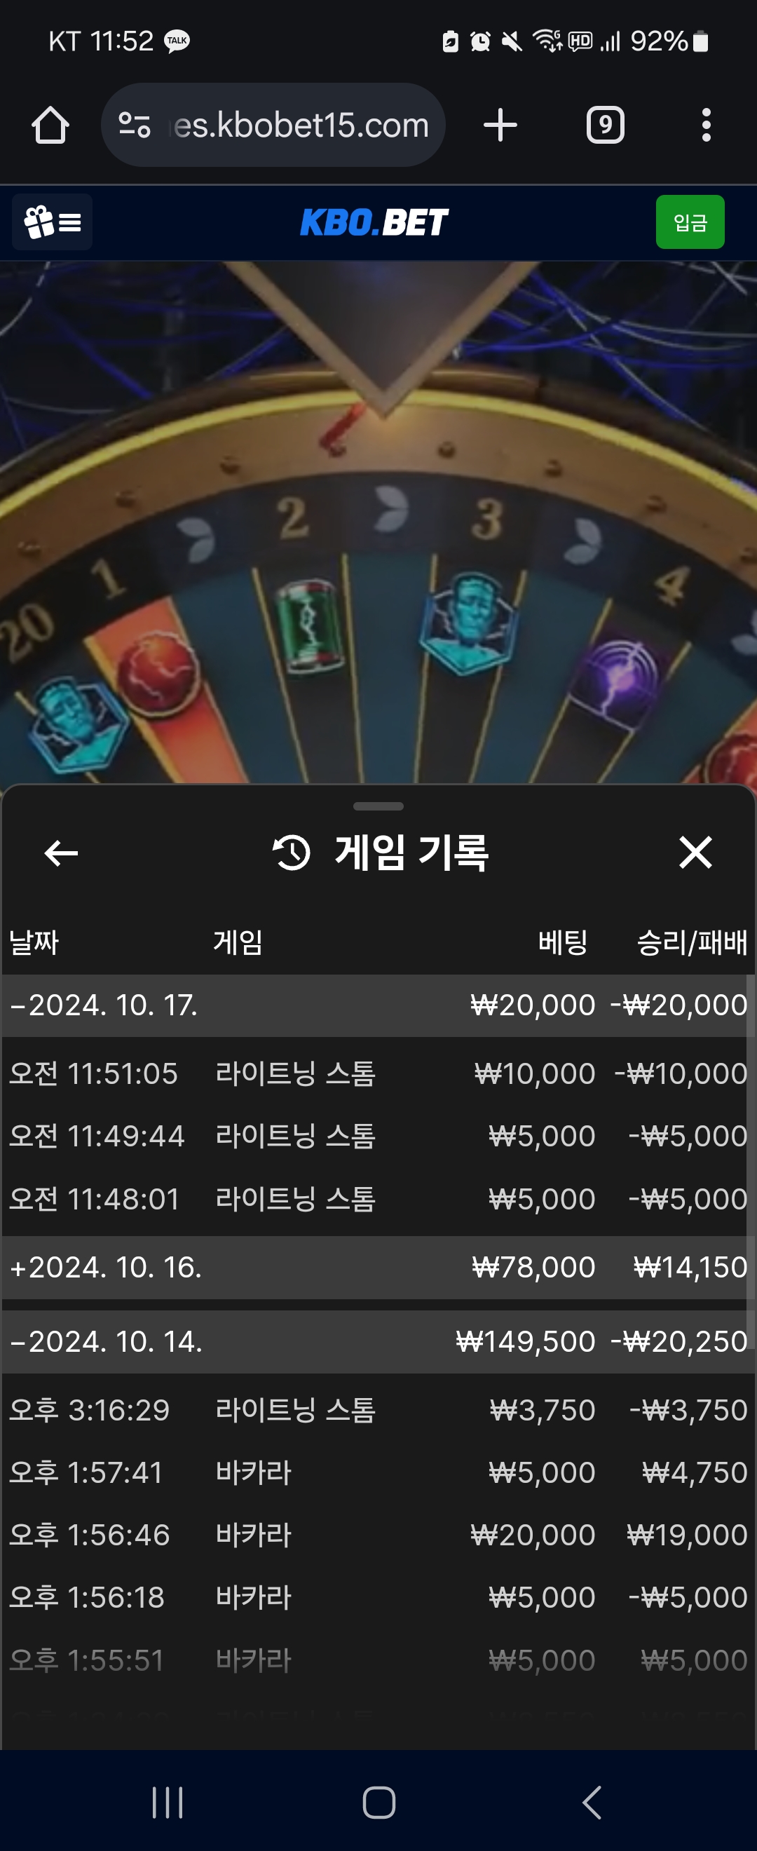Viewport: 757px width, 1851px height.
Task: Open browser three-dot menu
Action: (x=707, y=126)
